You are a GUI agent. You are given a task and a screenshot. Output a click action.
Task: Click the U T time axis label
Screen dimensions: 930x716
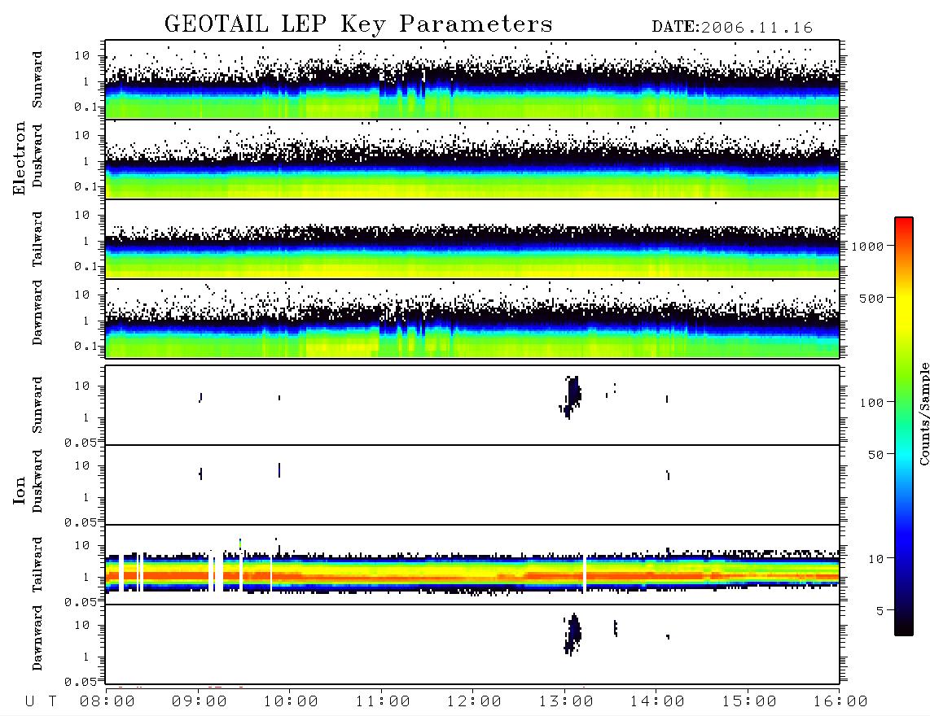pos(41,702)
